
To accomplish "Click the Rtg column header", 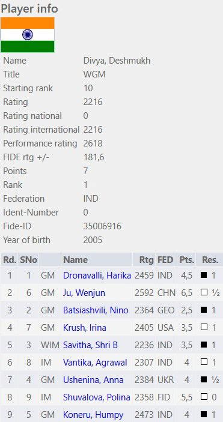I will point(147,260).
